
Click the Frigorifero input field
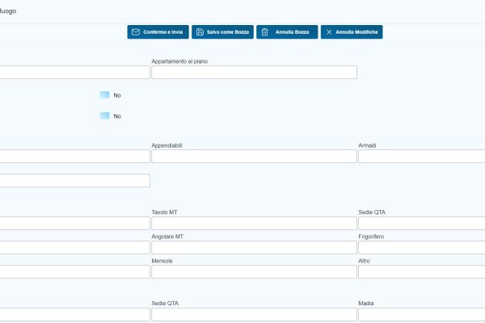(x=422, y=248)
